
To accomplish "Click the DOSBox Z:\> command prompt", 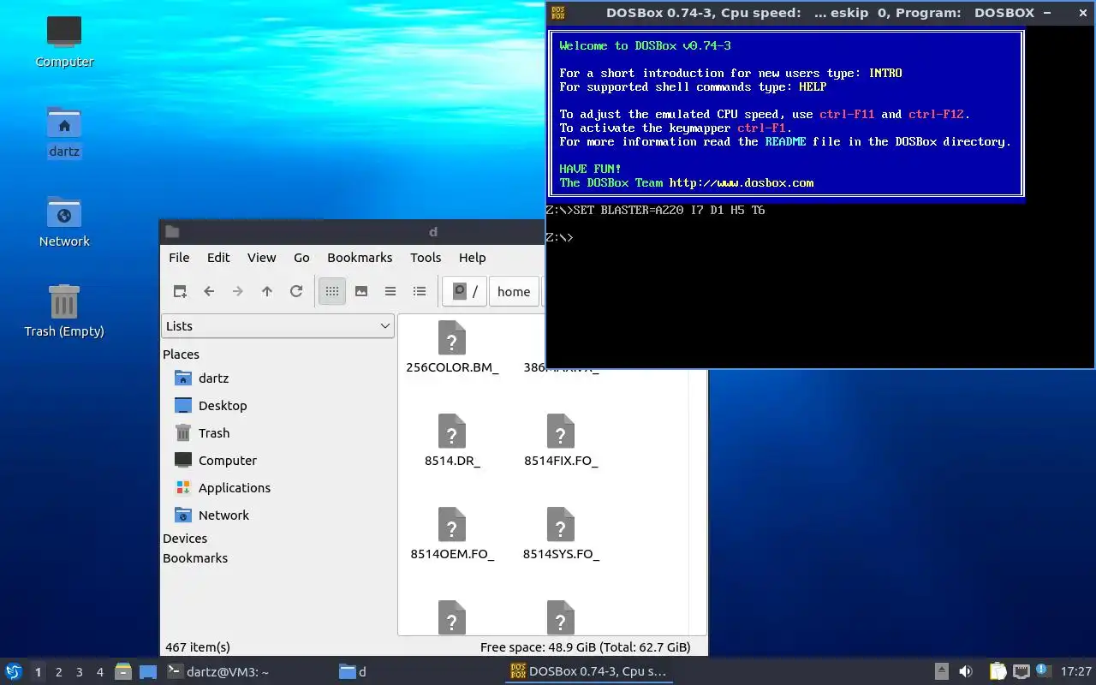I will pyautogui.click(x=560, y=237).
